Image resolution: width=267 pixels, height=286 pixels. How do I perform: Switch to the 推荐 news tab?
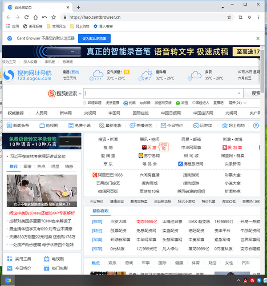(14, 166)
